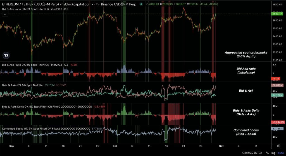
Task: Click the 87.788M combined books tag
Action: (277, 128)
